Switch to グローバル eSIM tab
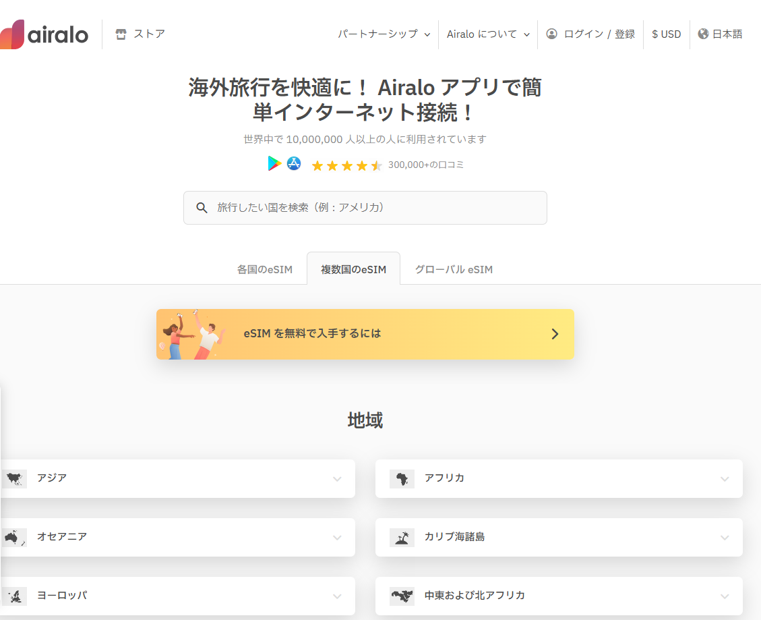 pos(454,269)
